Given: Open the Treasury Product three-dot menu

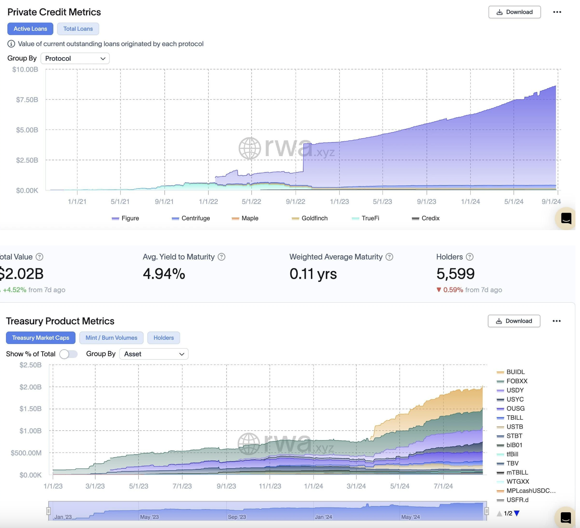Looking at the screenshot, I should pos(556,321).
